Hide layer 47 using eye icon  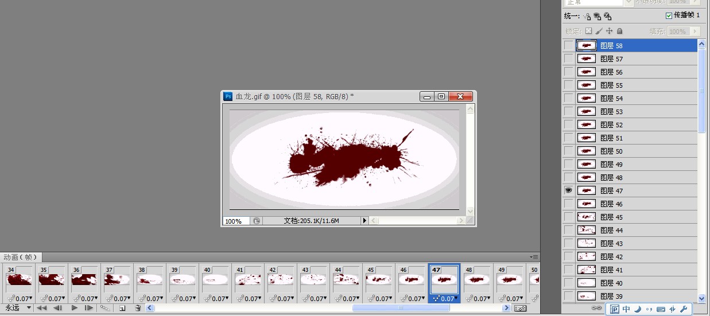(569, 190)
